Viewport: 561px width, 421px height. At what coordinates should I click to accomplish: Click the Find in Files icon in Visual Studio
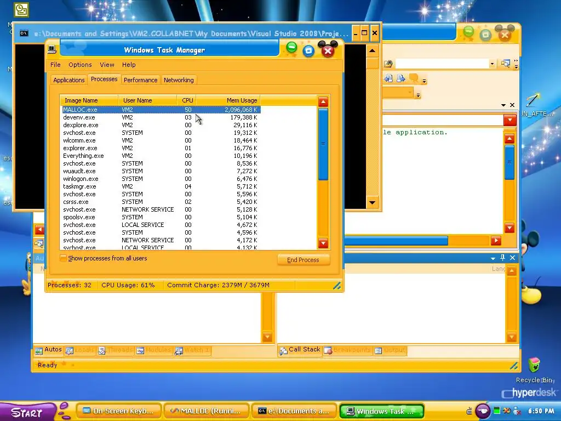click(505, 64)
